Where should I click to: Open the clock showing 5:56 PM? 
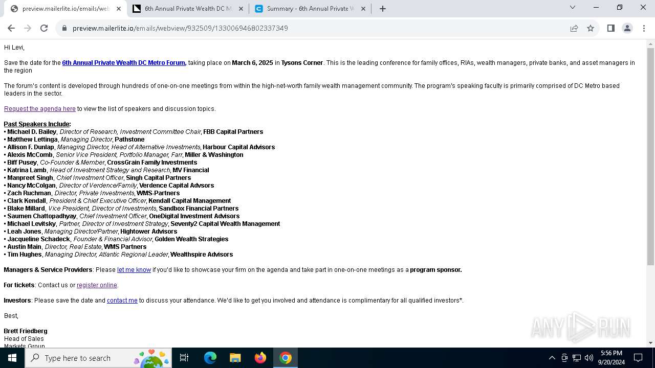point(612,358)
